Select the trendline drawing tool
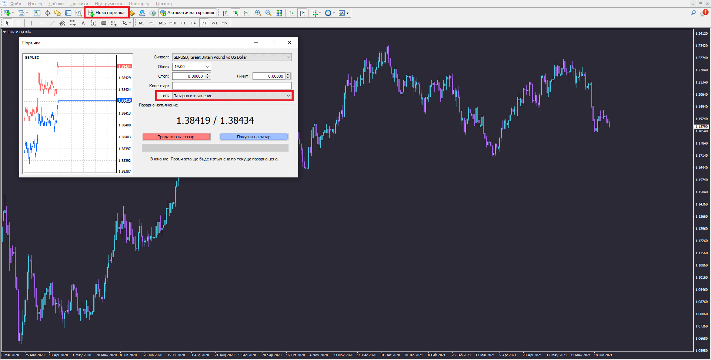The width and height of the screenshot is (711, 360). coord(52,23)
